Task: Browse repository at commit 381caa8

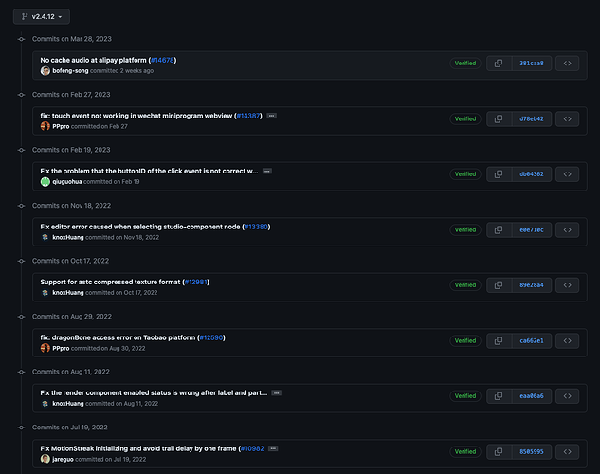Action: (567, 64)
